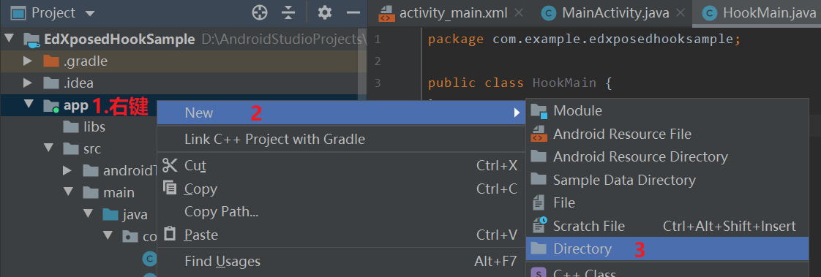Click the Paste clipboard icon
Viewport: 821px width, 277px height.
click(x=170, y=234)
